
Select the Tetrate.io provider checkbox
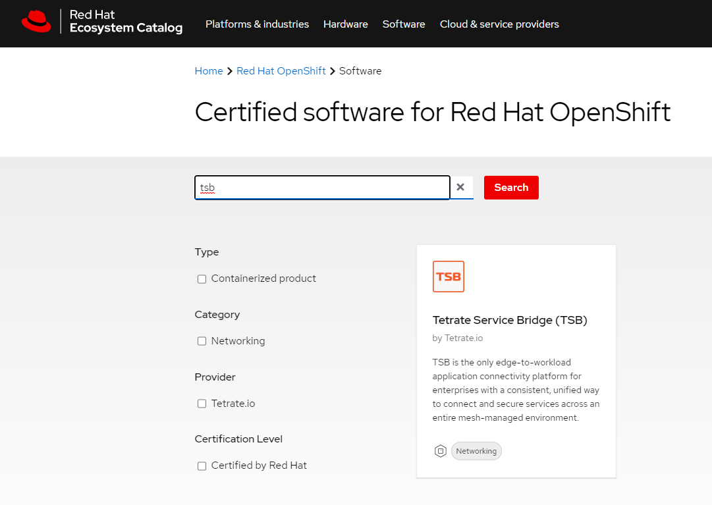click(202, 404)
